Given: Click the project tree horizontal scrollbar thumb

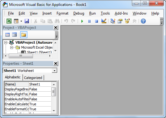Looking at the screenshot, I should pyautogui.click(x=21, y=56).
